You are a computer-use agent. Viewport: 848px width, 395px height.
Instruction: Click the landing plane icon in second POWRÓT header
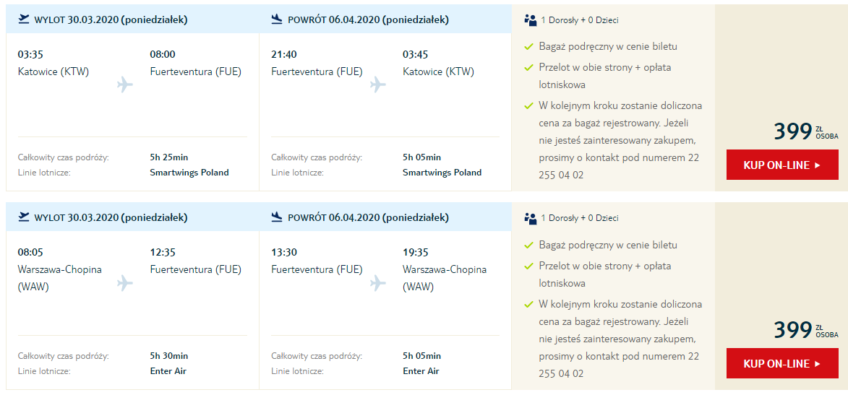(277, 217)
